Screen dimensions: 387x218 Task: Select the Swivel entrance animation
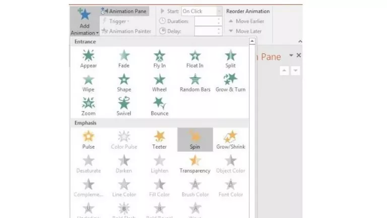(124, 106)
